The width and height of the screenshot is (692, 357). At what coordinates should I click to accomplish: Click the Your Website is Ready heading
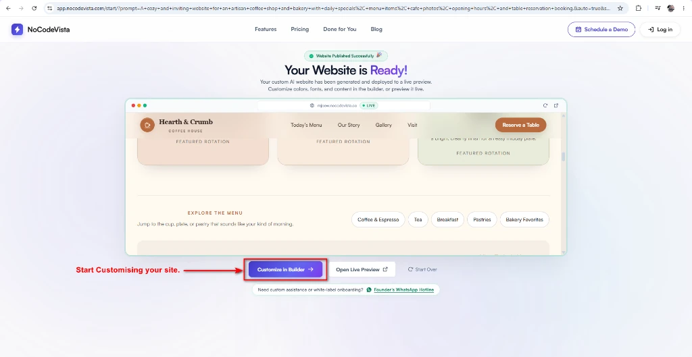click(x=345, y=70)
